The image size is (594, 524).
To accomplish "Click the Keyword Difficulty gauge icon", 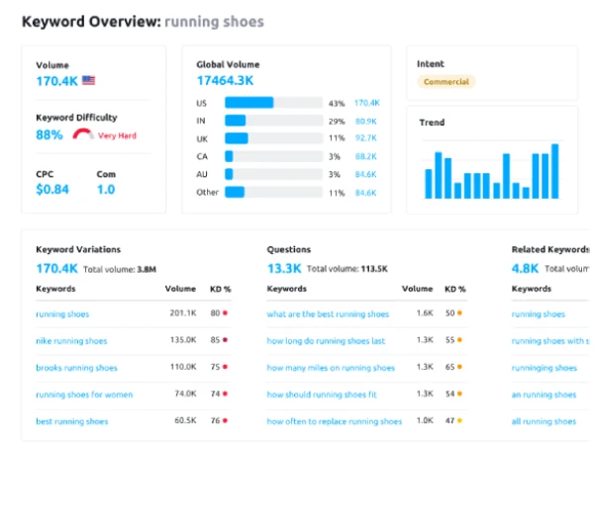I will 83,134.
